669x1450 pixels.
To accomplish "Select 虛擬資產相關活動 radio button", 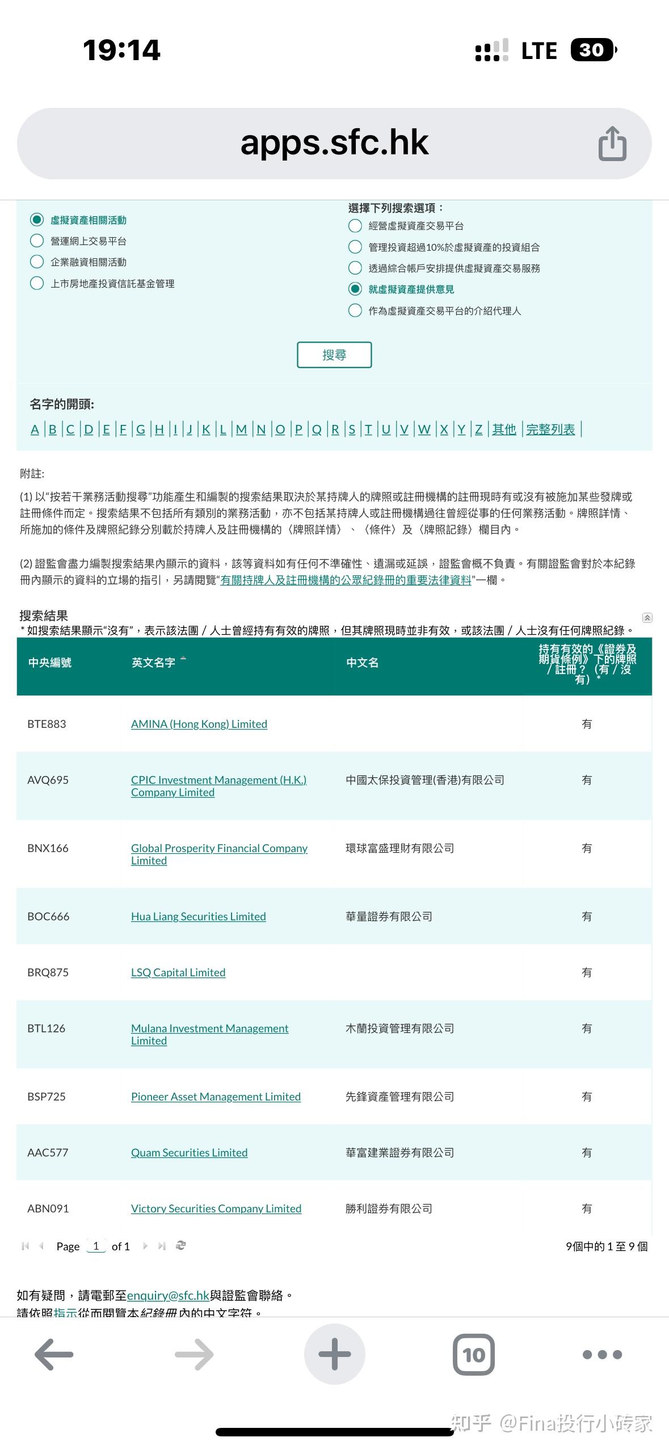I will click(x=37, y=220).
